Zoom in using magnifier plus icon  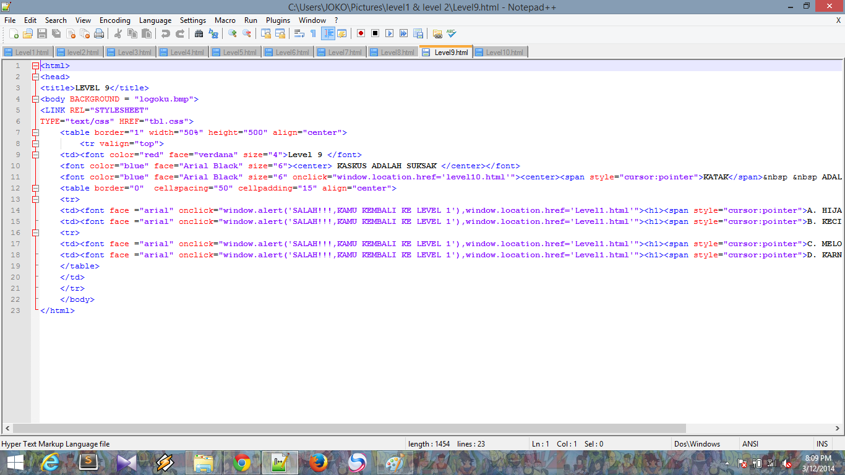(x=232, y=33)
